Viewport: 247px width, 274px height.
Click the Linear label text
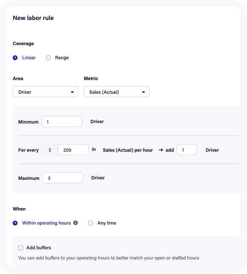pyautogui.click(x=29, y=58)
